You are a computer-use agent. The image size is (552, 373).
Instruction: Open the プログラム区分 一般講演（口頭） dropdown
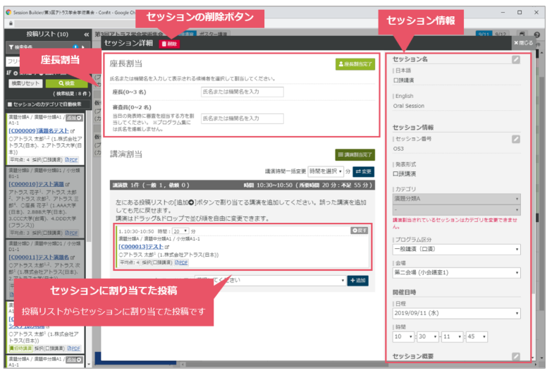coord(457,250)
